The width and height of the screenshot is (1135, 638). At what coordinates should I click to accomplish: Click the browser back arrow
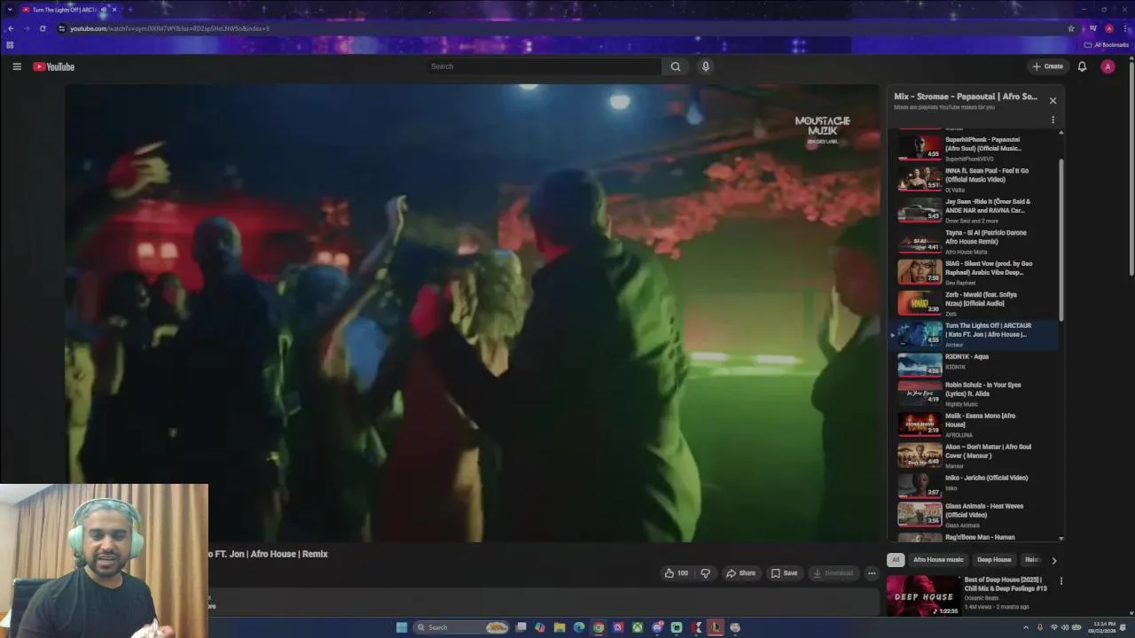(11, 28)
